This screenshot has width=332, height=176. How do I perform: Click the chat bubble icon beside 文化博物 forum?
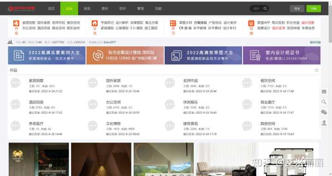93,125
